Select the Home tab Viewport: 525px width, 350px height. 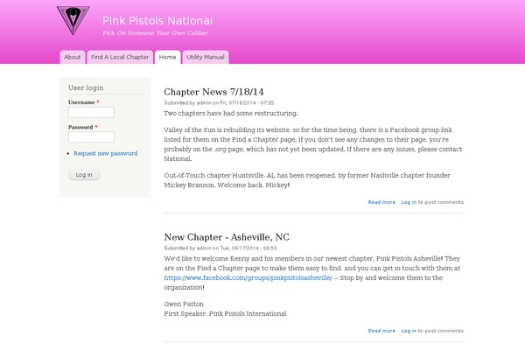(x=167, y=57)
